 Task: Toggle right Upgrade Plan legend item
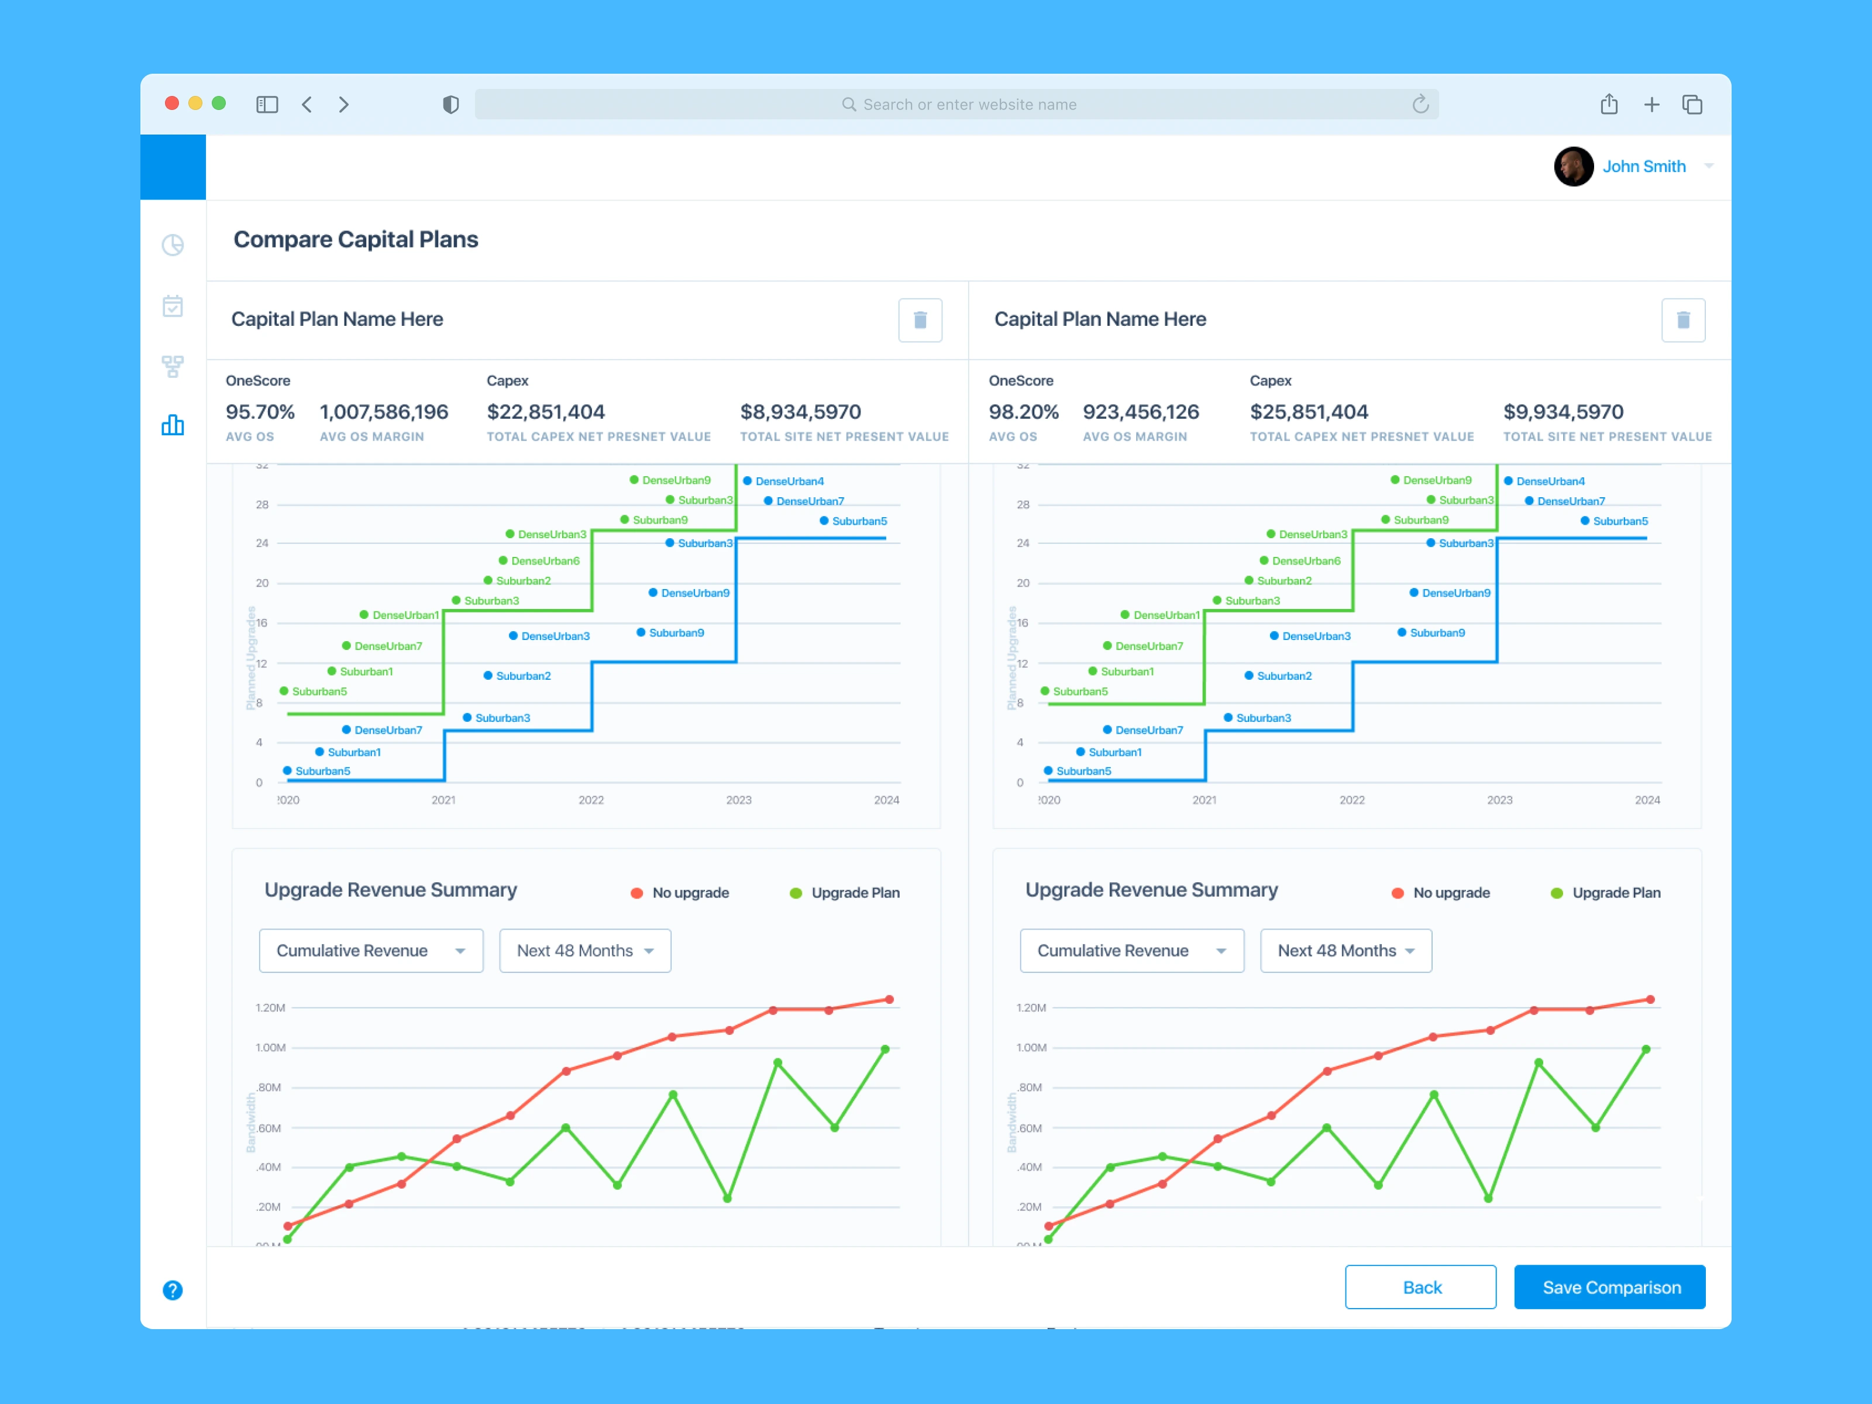(x=1605, y=893)
